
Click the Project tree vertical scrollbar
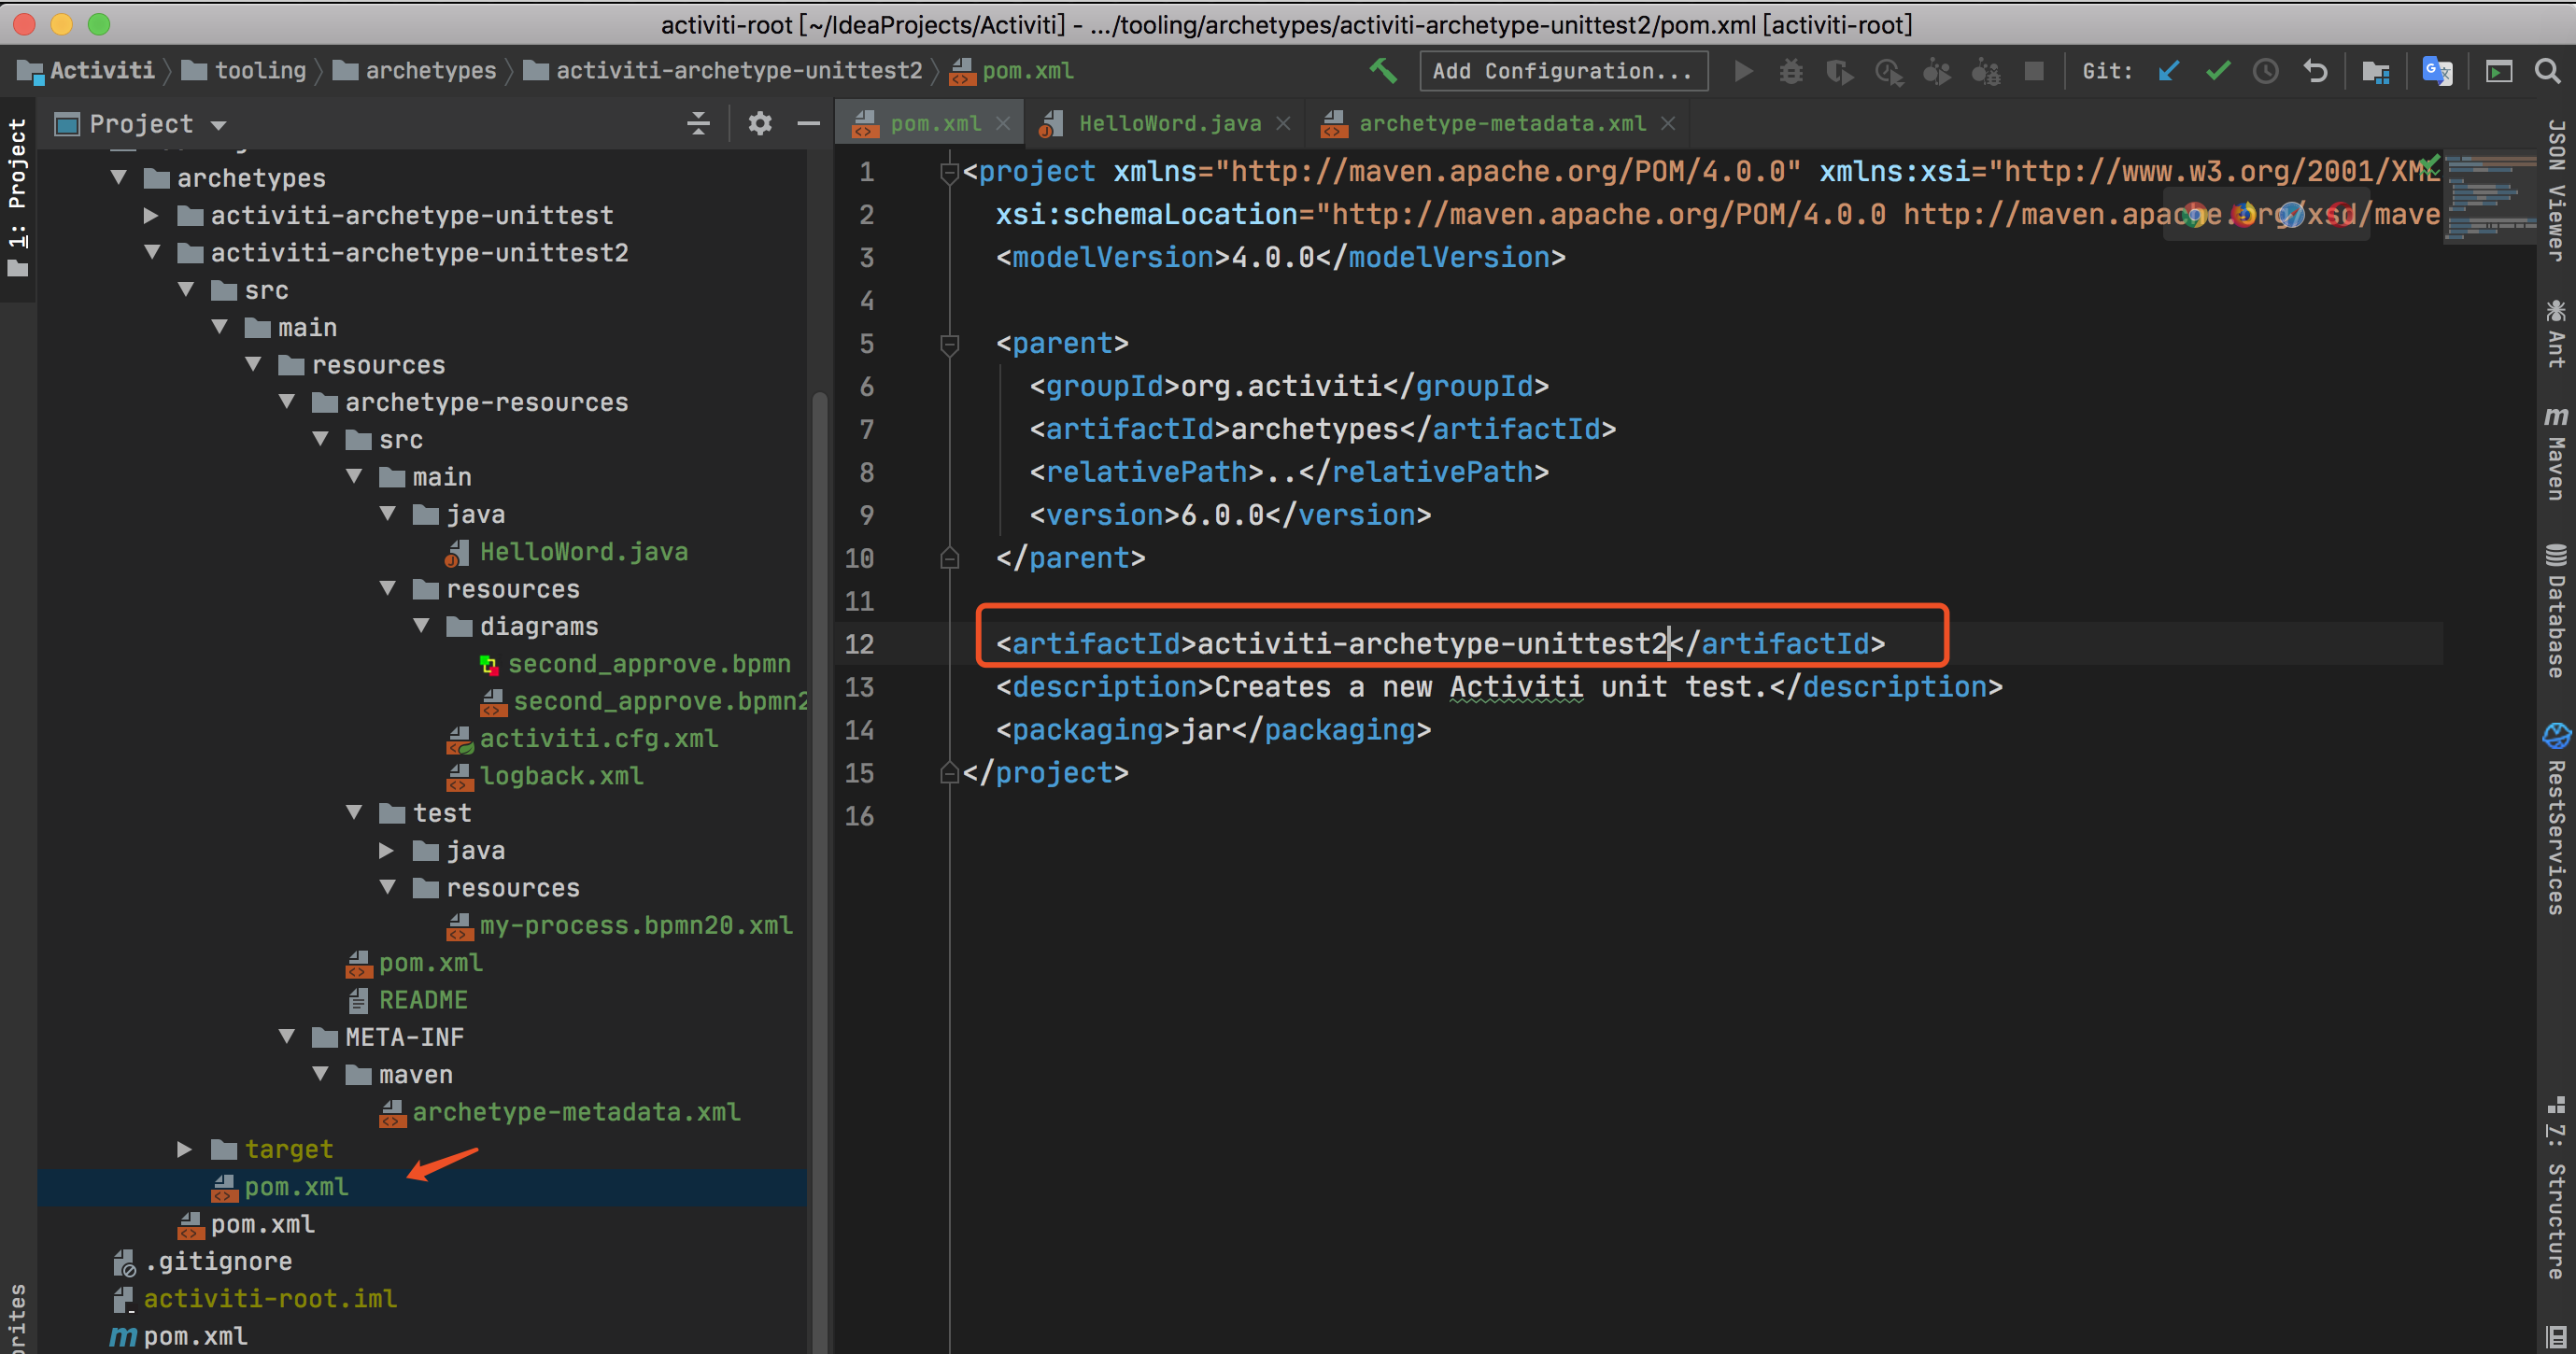click(x=819, y=870)
